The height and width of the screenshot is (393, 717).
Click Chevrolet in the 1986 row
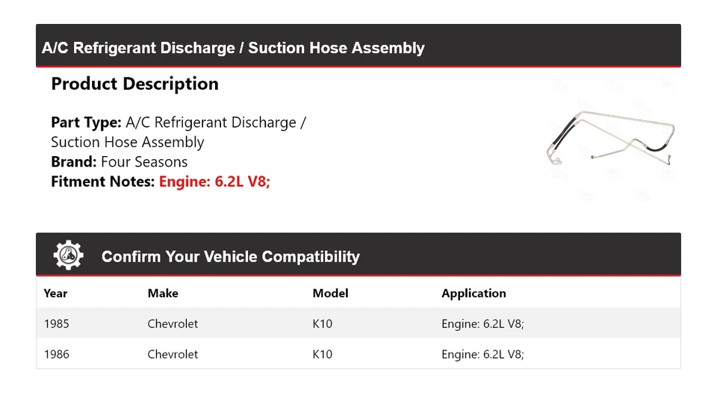tap(173, 354)
